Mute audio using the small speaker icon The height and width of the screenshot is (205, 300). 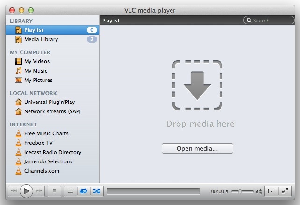[228, 191]
